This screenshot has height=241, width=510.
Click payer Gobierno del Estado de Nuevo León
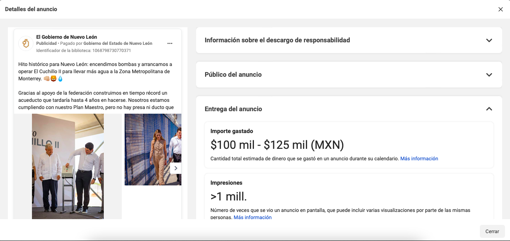click(118, 43)
